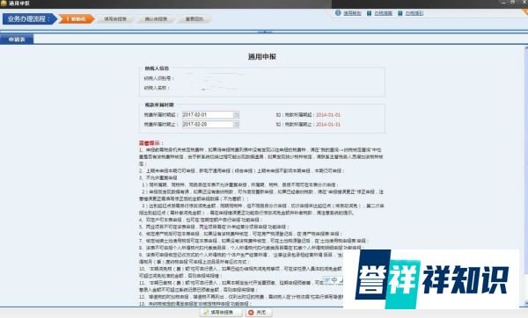Open the dropdown of the 2017-02-01 date field
528x318 pixels.
pos(236,115)
